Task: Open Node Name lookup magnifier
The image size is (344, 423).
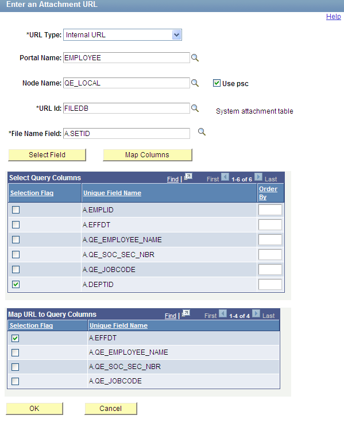Action: [195, 83]
